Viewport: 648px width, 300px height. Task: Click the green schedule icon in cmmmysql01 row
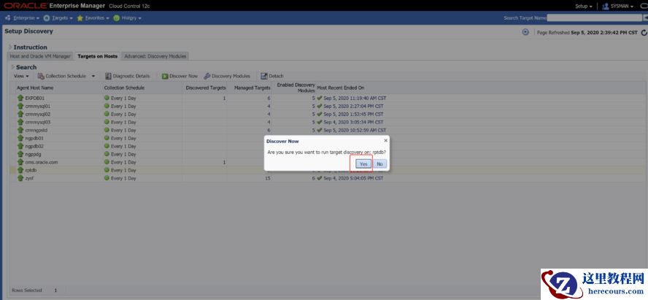point(107,106)
